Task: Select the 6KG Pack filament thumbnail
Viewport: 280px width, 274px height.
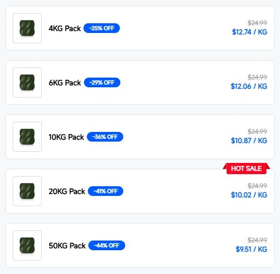Action: (27, 82)
